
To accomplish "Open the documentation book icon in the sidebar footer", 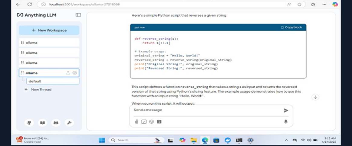I will (x=42, y=122).
